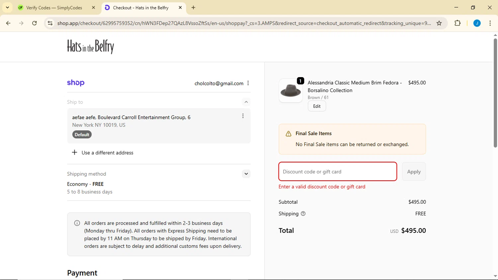The width and height of the screenshot is (498, 280).
Task: Collapse the Ship to section
Action: [x=246, y=102]
